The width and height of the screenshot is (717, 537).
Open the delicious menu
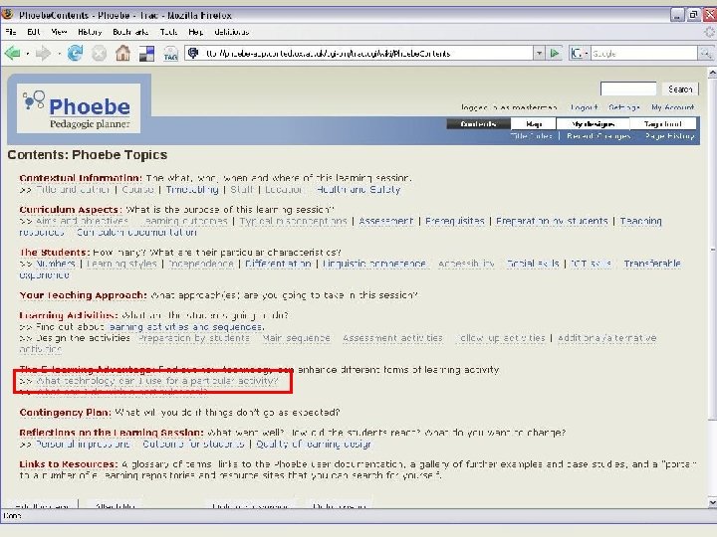[231, 32]
